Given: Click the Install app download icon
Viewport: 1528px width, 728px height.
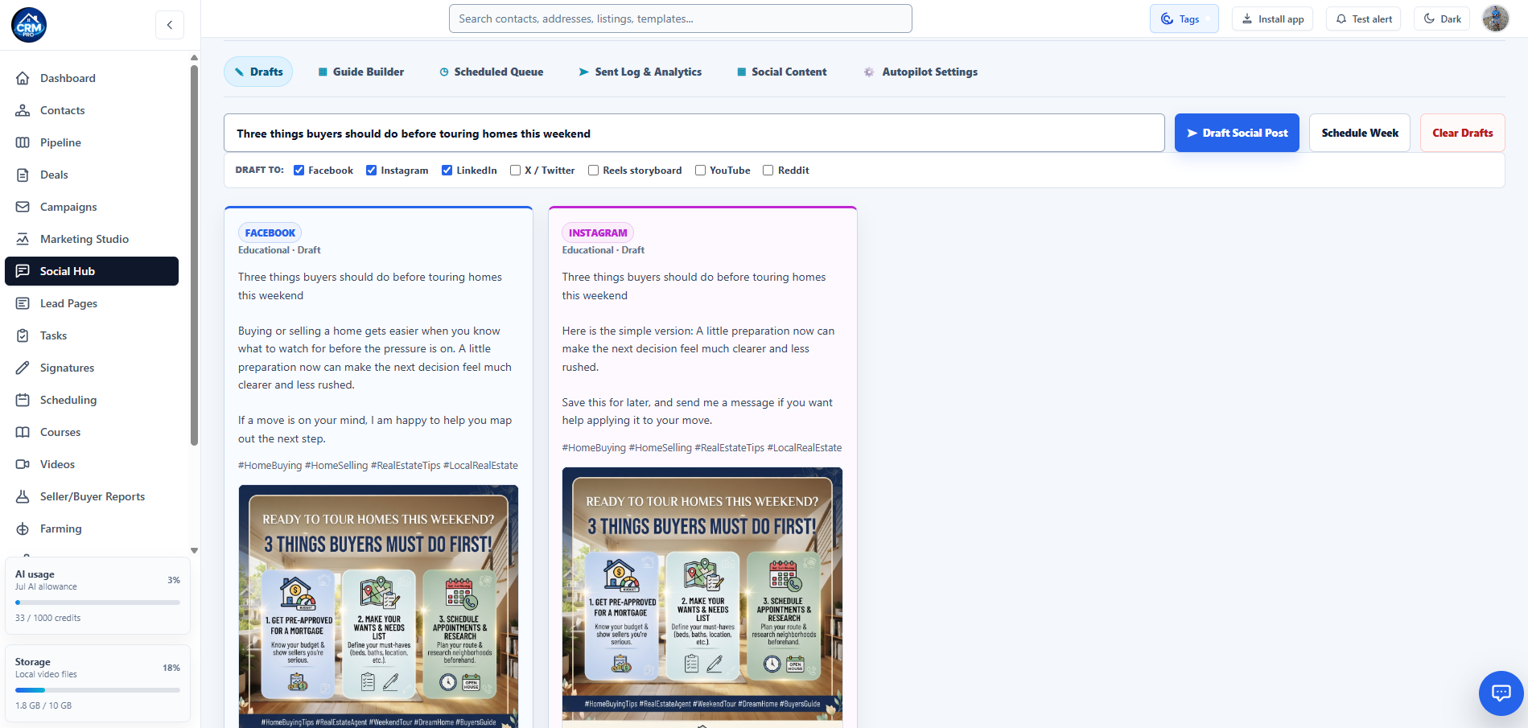Looking at the screenshot, I should [1247, 19].
